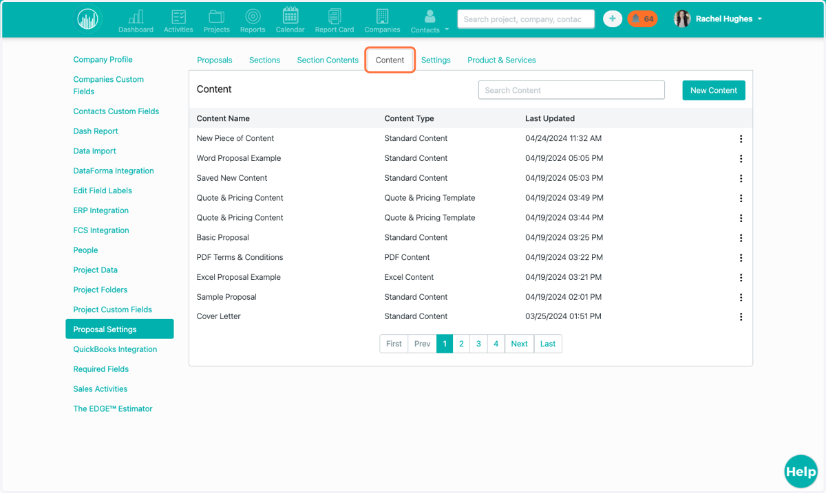Open Product & Services tab
The width and height of the screenshot is (826, 493).
[x=502, y=60]
